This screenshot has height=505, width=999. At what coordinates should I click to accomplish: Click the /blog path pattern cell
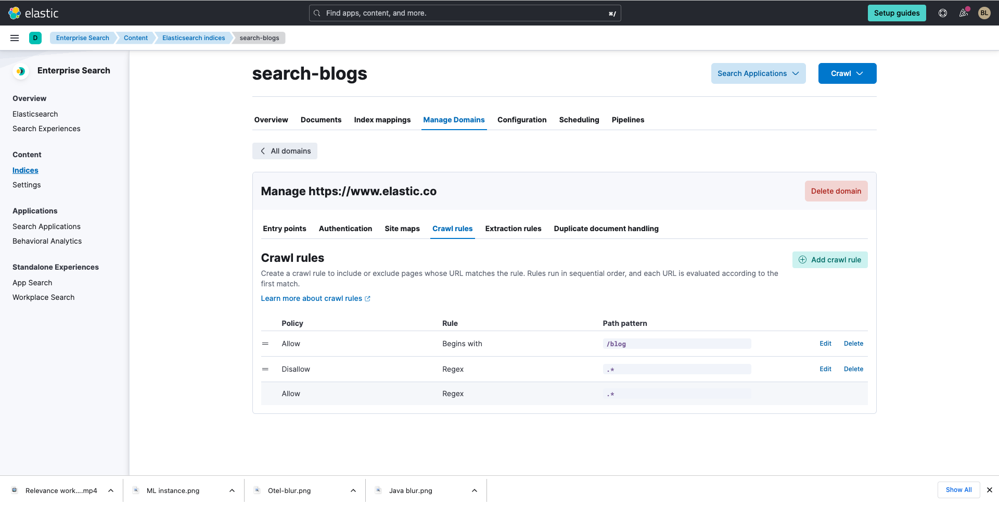point(676,344)
